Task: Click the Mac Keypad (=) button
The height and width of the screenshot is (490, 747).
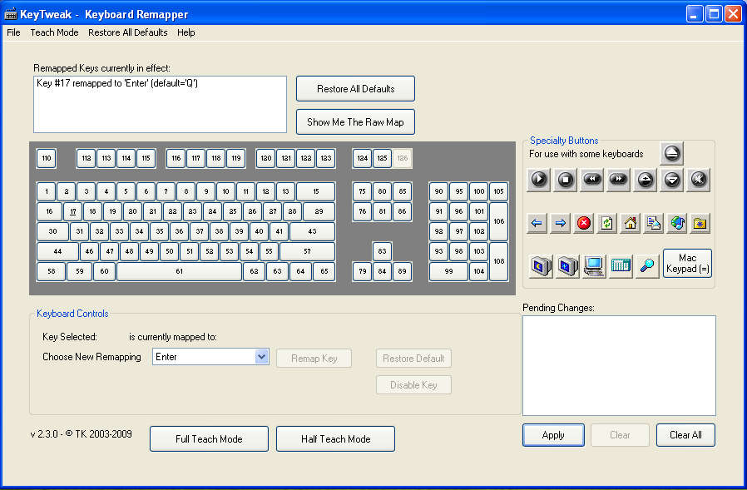Action: (x=687, y=264)
